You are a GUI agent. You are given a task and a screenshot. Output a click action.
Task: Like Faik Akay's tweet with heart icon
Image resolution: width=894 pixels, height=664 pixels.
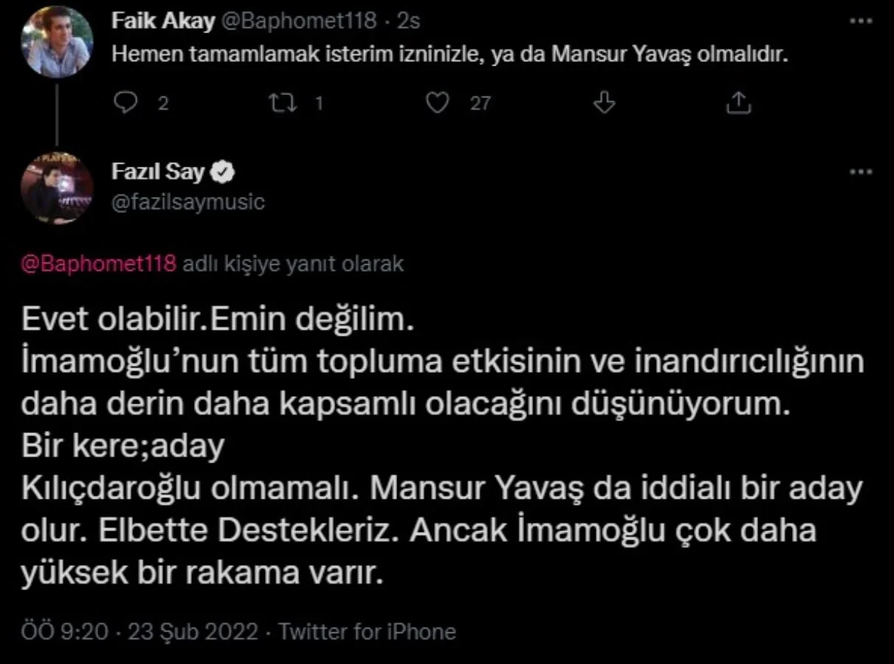(x=439, y=103)
